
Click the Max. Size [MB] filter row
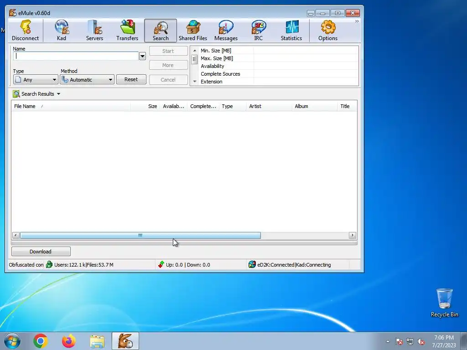point(278,58)
